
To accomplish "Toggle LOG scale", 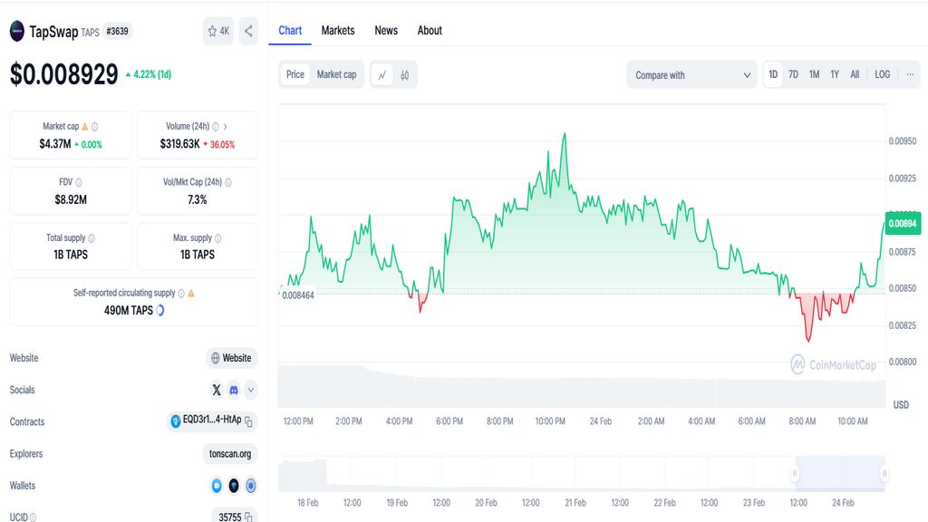I will [883, 74].
